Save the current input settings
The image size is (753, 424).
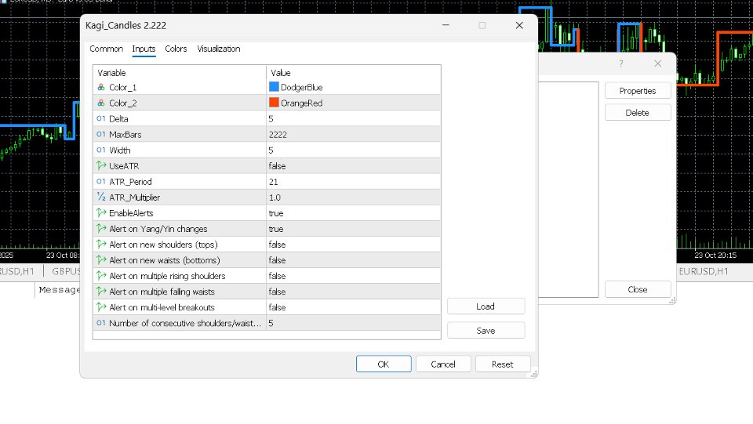(x=486, y=331)
